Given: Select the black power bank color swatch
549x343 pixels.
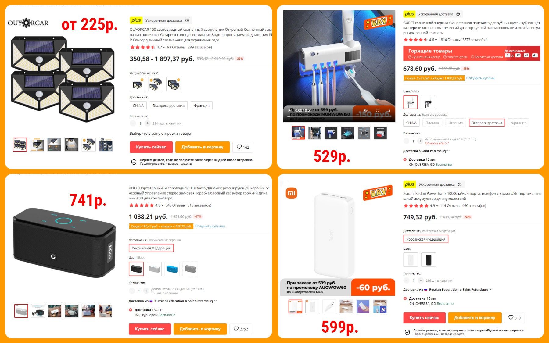Looking at the screenshot, I should tap(429, 260).
